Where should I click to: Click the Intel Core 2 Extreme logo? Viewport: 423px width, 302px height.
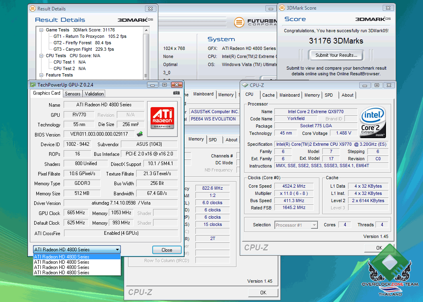pyautogui.click(x=373, y=122)
